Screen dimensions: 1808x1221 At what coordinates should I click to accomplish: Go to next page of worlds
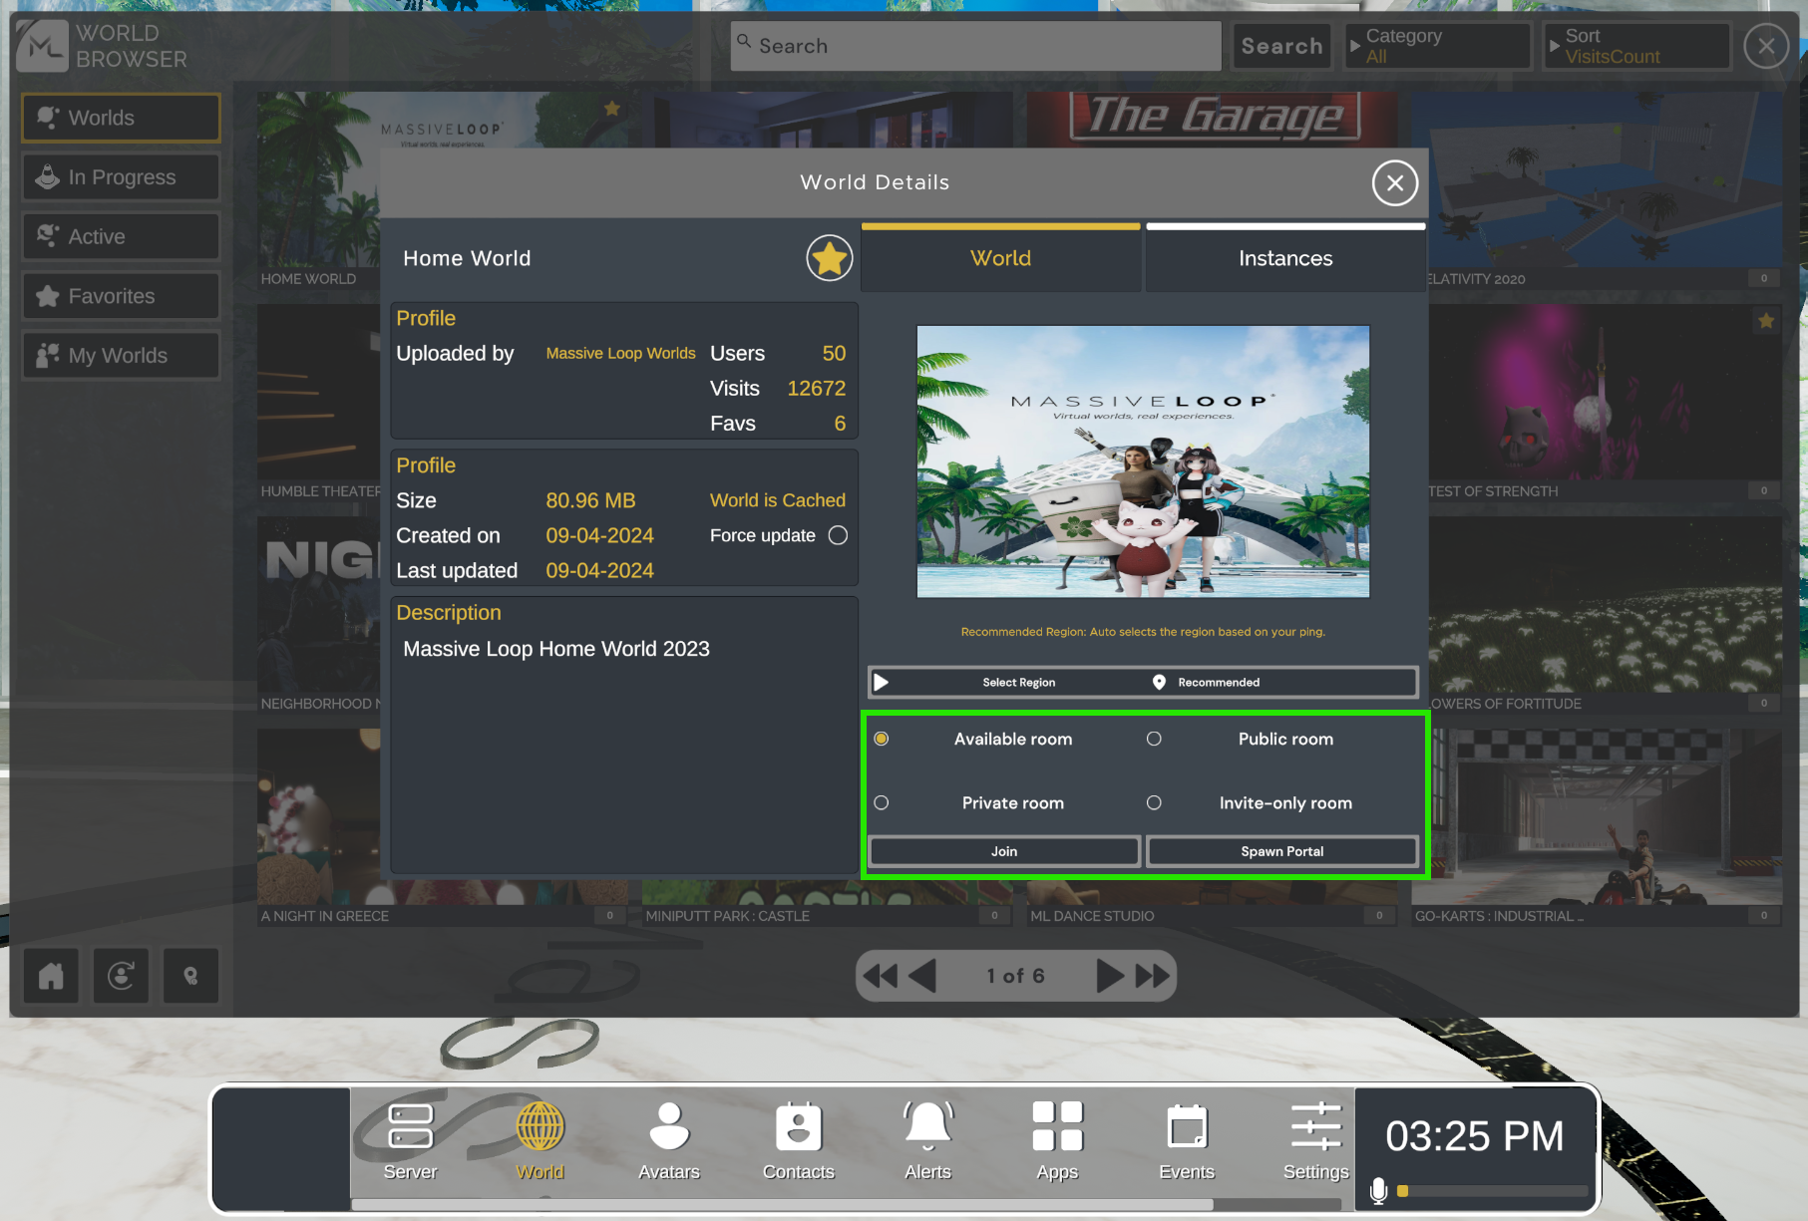1109,976
